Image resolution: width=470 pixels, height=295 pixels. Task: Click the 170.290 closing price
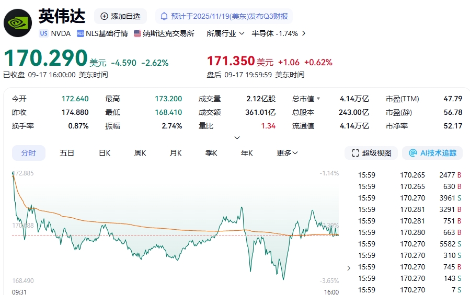pos(45,58)
